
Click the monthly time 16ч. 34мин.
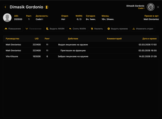[108, 19]
